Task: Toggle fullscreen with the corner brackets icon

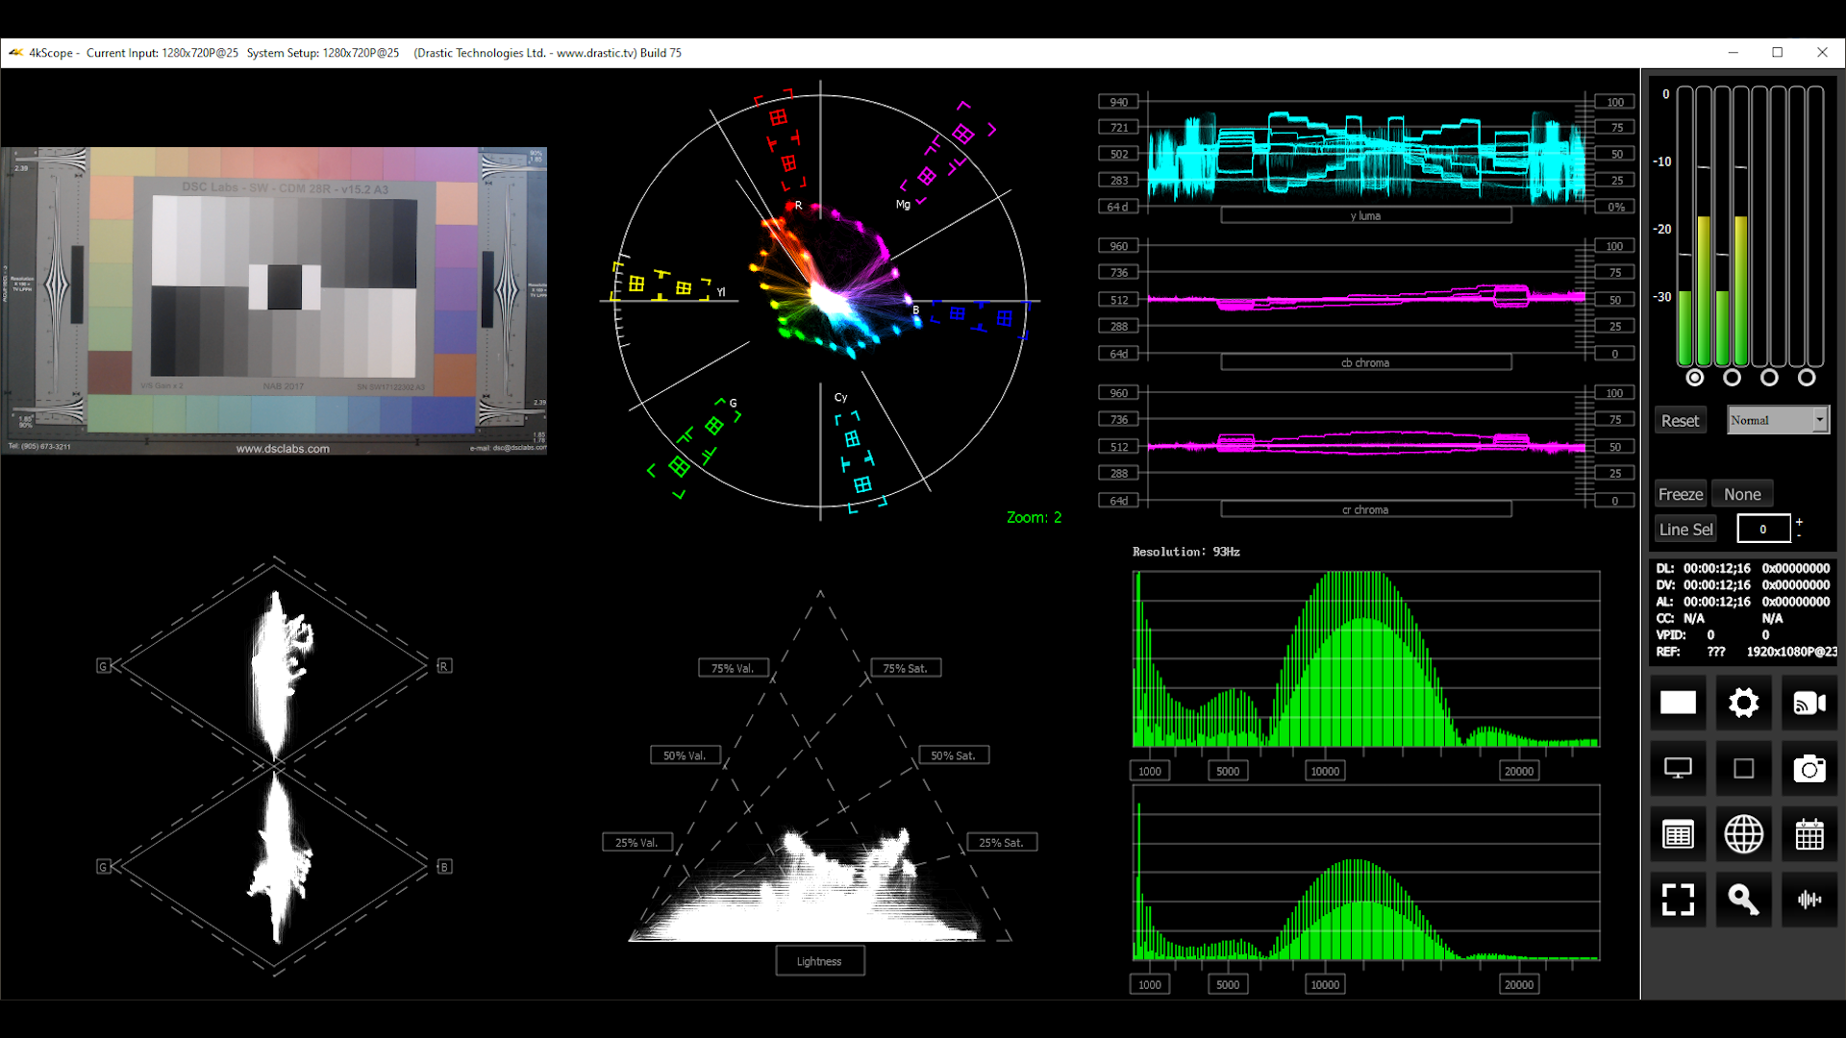Action: [x=1678, y=900]
